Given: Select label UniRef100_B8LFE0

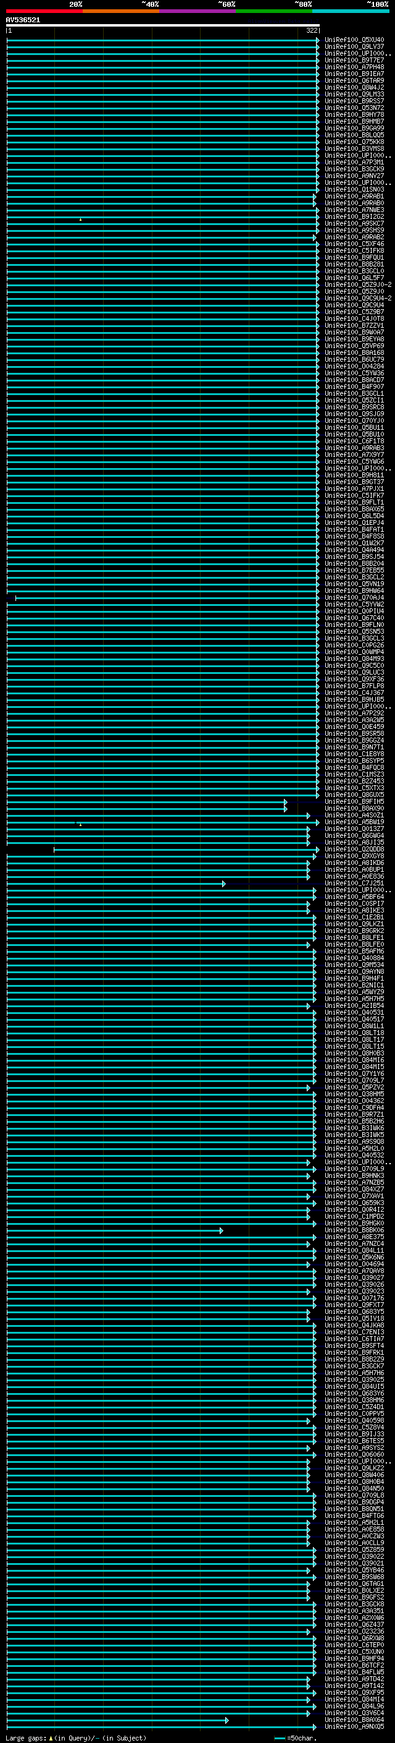Looking at the screenshot, I should coord(354,944).
